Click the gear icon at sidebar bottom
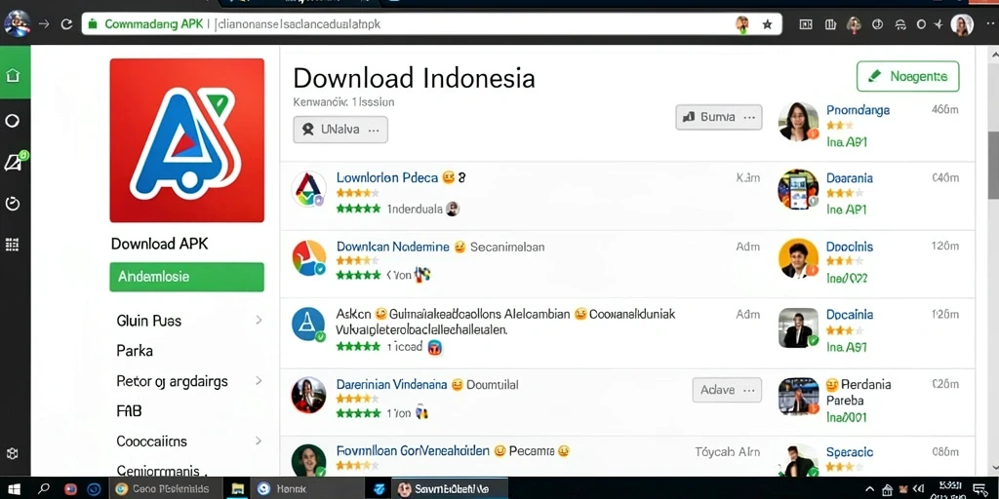This screenshot has width=999, height=499. click(x=12, y=454)
